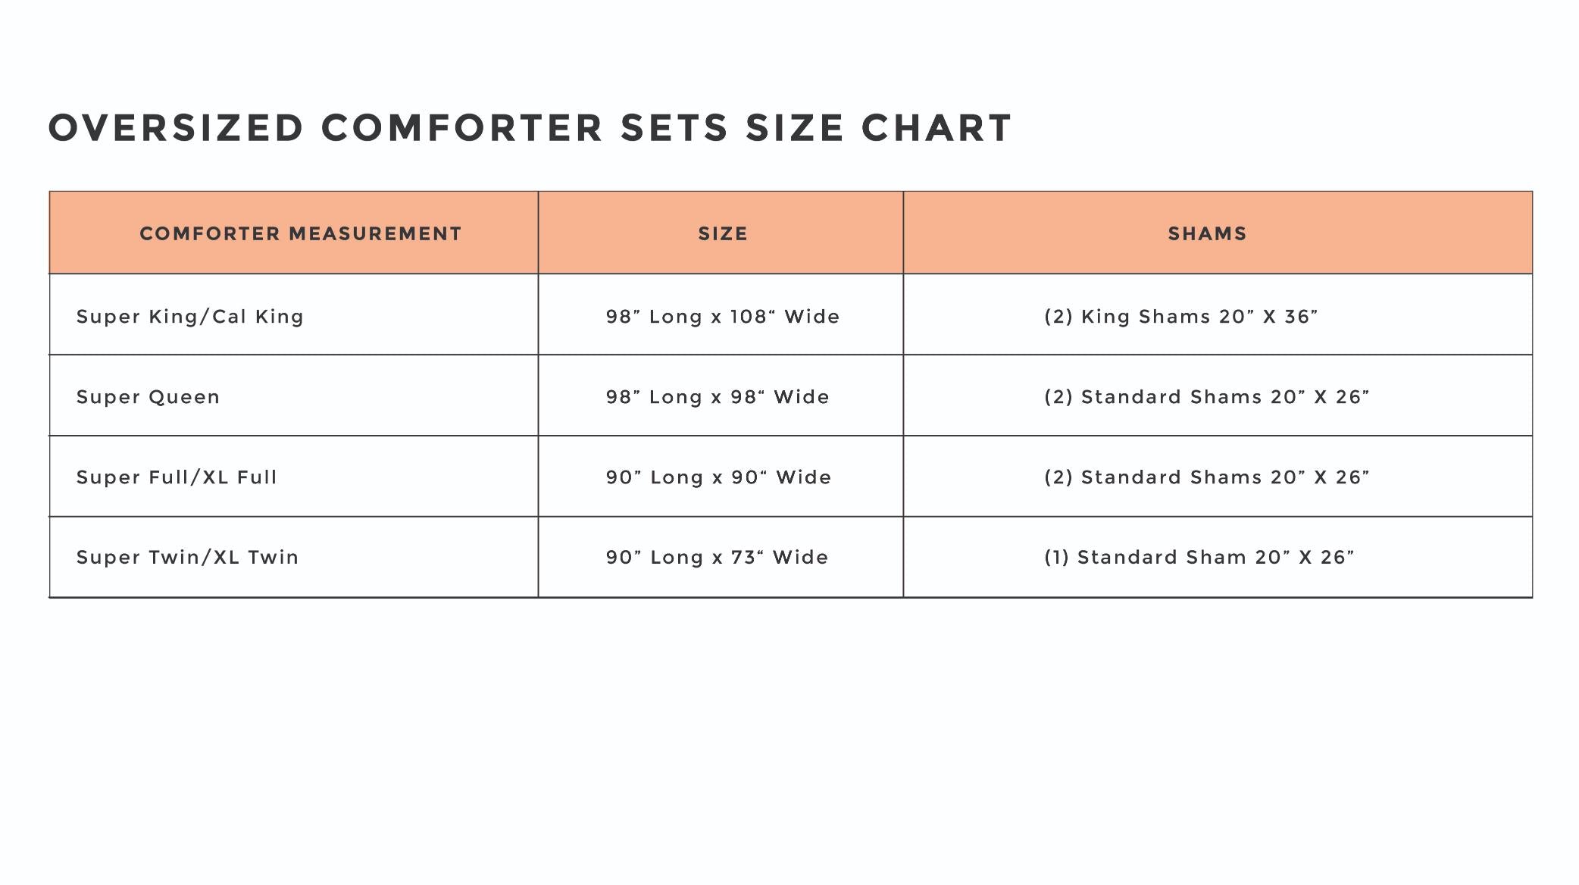This screenshot has height=885, width=1579.
Task: Click the word SIZE in the chart title
Action: click(x=794, y=127)
